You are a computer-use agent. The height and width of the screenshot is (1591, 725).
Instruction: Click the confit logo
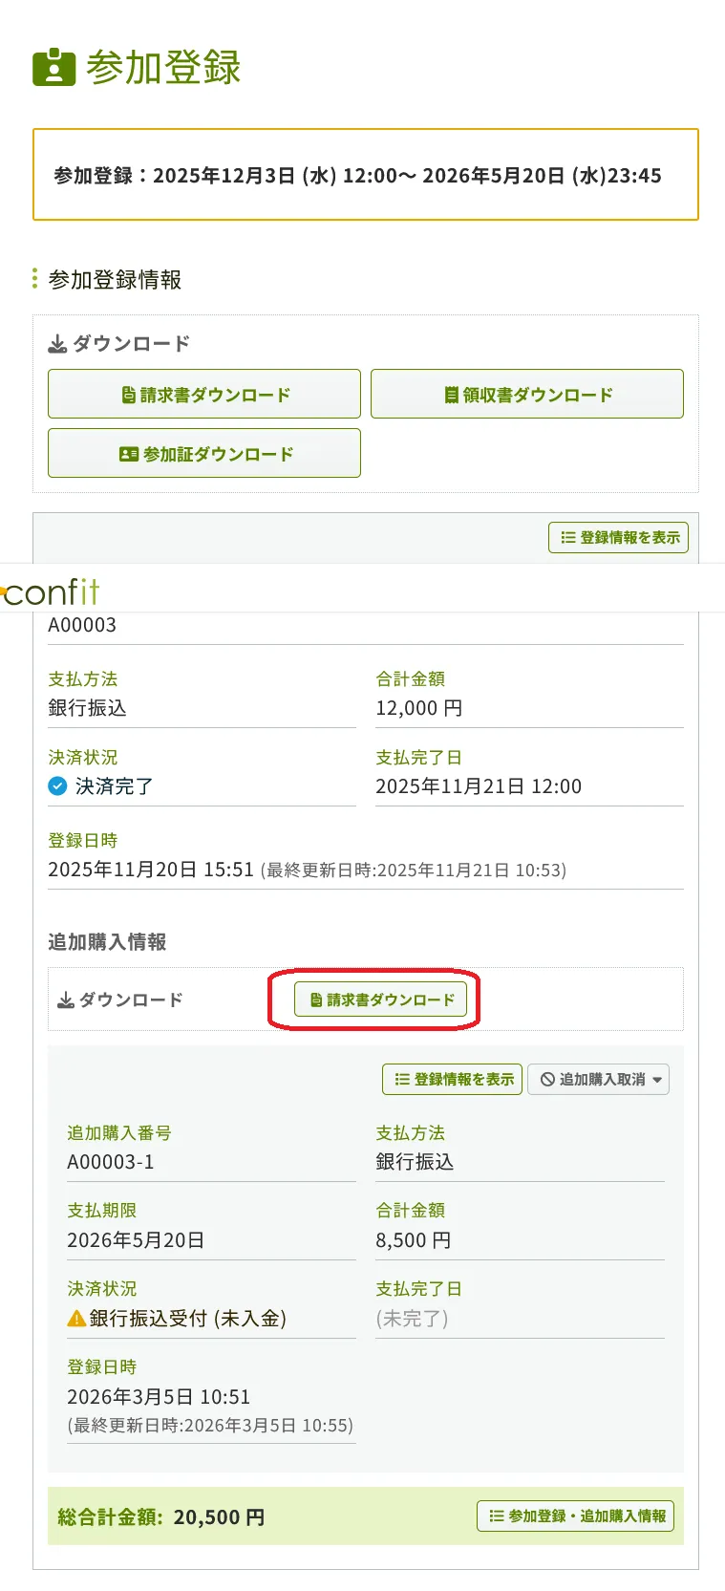point(52,592)
